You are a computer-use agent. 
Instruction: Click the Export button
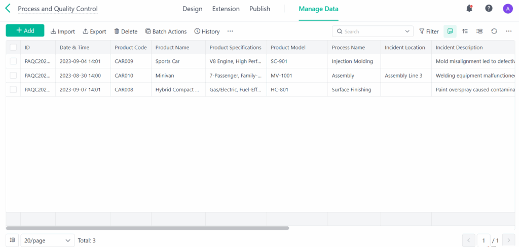coord(94,31)
